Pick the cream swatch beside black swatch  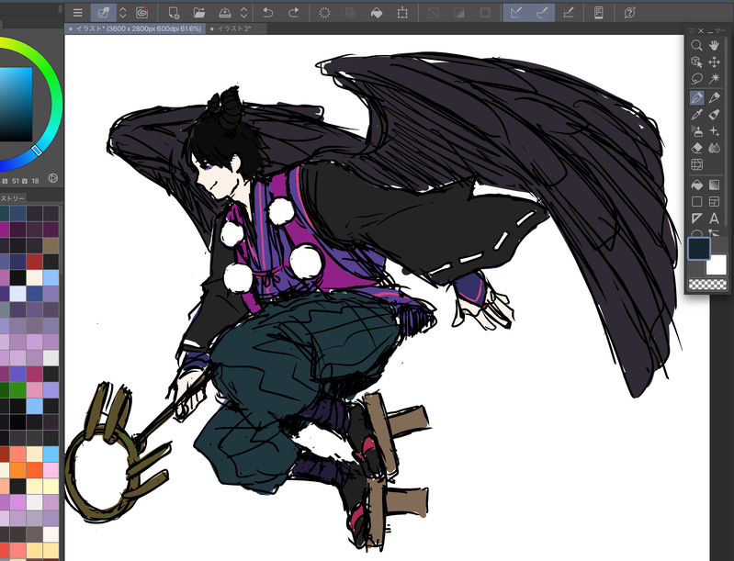click(x=34, y=277)
